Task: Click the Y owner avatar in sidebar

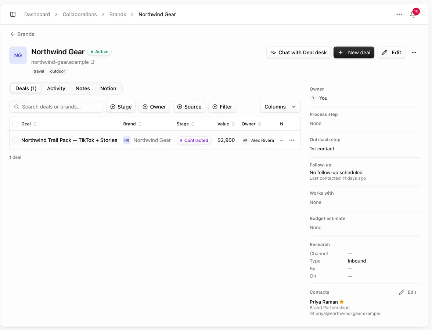Action: point(313,98)
